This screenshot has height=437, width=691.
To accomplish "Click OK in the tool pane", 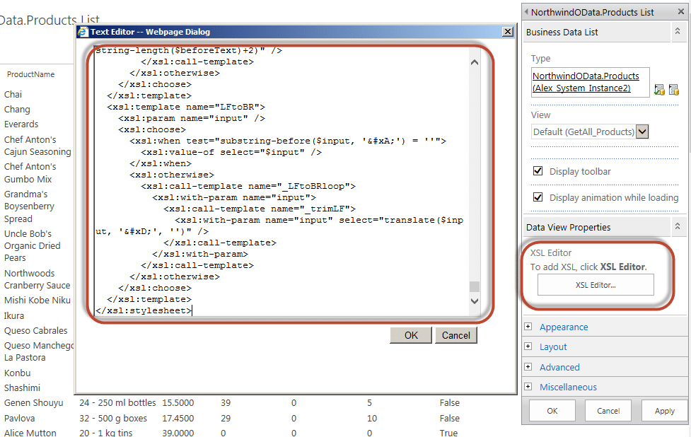I will pyautogui.click(x=552, y=411).
